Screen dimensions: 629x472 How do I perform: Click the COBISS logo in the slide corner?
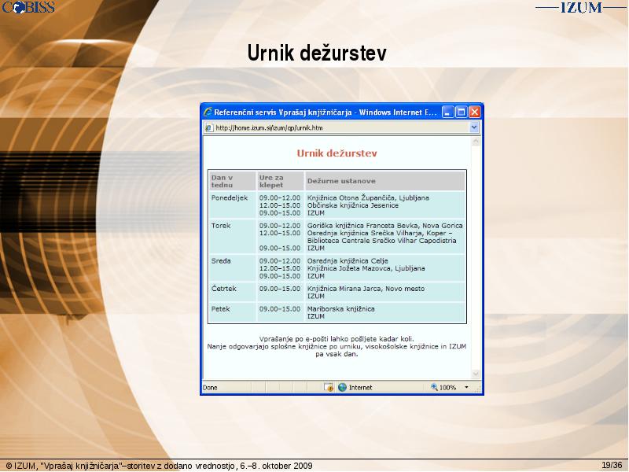point(28,7)
